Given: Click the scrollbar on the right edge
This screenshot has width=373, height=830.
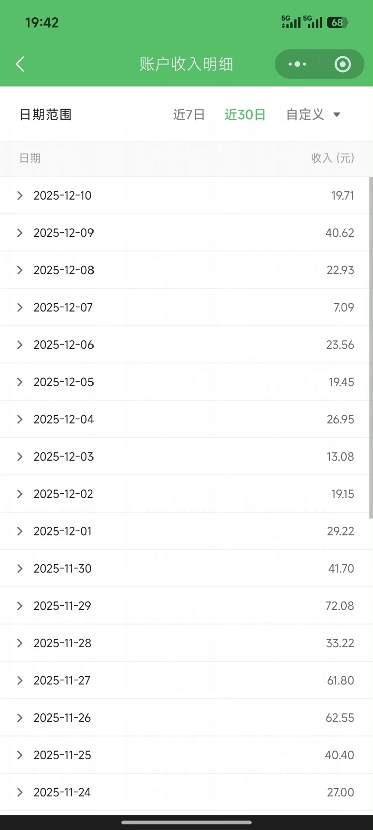Looking at the screenshot, I should click(371, 346).
